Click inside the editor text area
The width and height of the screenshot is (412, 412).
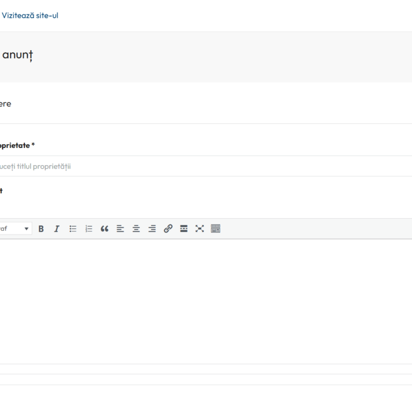206,301
